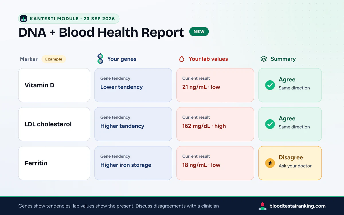Click the Kantesti module logo icon

pyautogui.click(x=24, y=19)
